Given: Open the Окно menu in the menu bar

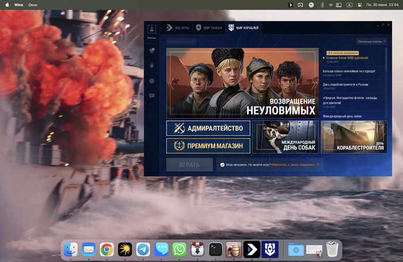Looking at the screenshot, I should 33,5.
